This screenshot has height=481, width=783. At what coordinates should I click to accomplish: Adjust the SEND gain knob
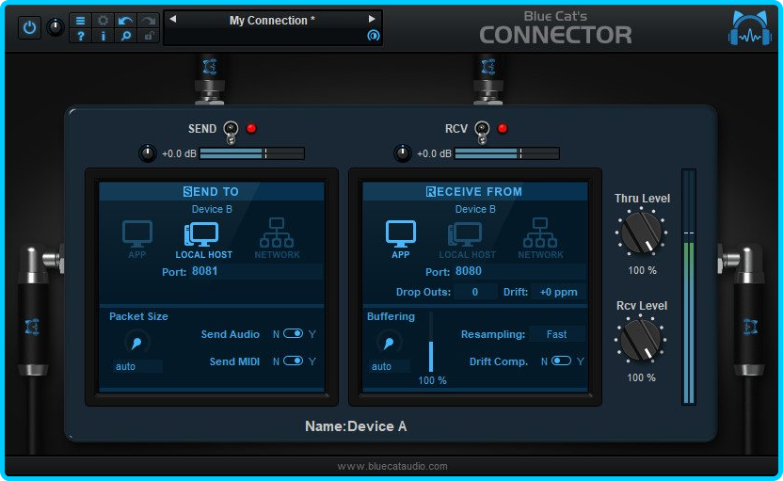148,153
